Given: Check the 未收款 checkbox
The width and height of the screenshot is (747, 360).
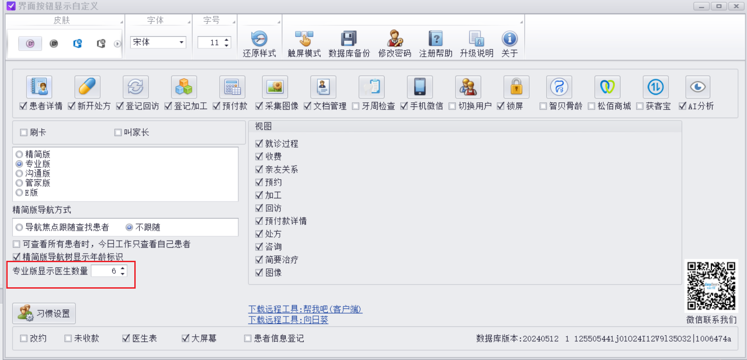Looking at the screenshot, I should click(68, 338).
